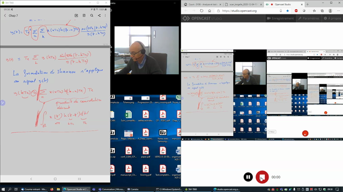Open the À propos page
The width and height of the screenshot is (343, 192).
(332, 18)
